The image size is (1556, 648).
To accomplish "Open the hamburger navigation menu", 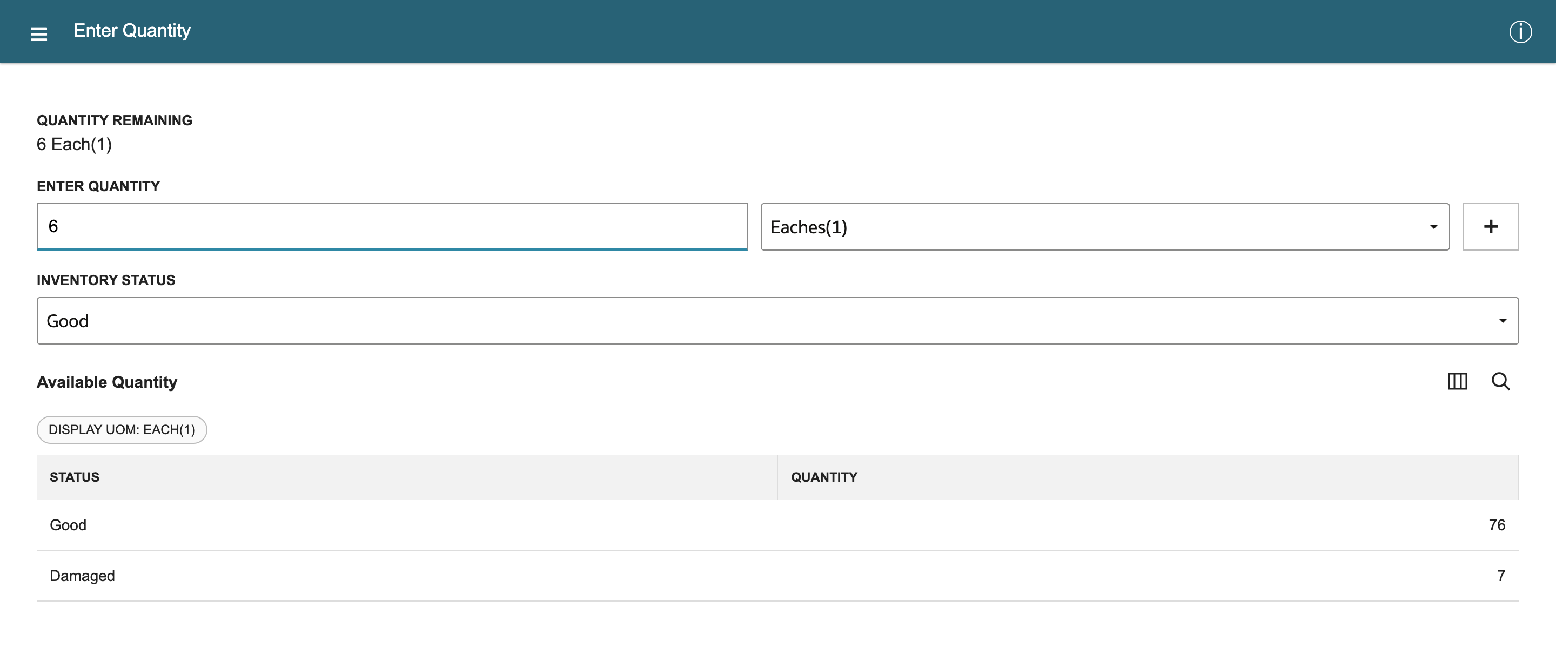I will 39,34.
